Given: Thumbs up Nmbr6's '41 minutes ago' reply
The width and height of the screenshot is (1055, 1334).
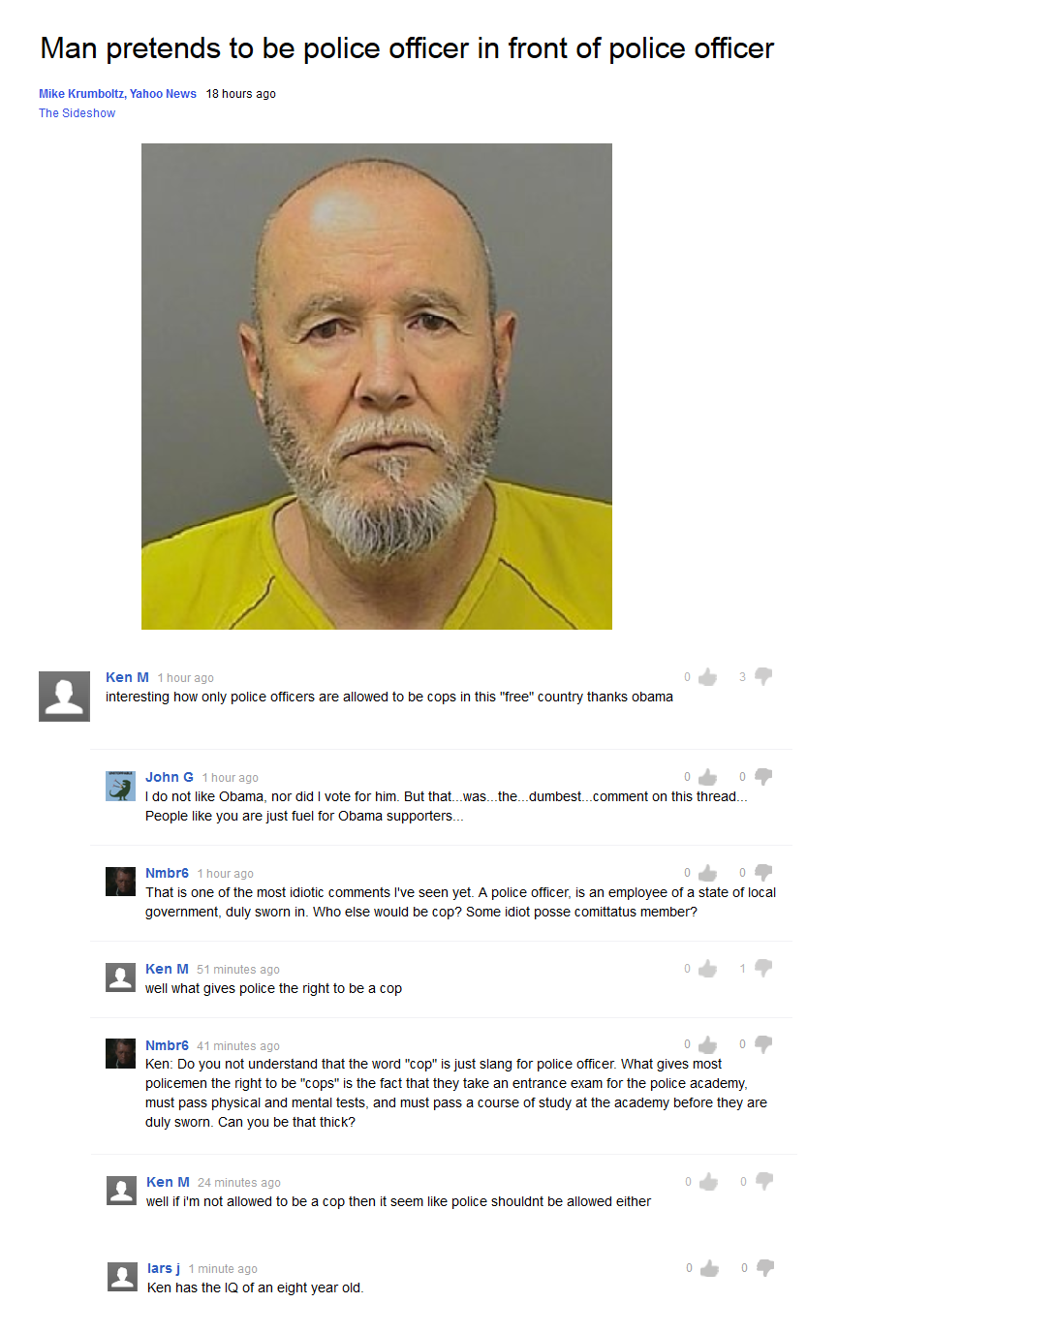Looking at the screenshot, I should (x=708, y=1044).
